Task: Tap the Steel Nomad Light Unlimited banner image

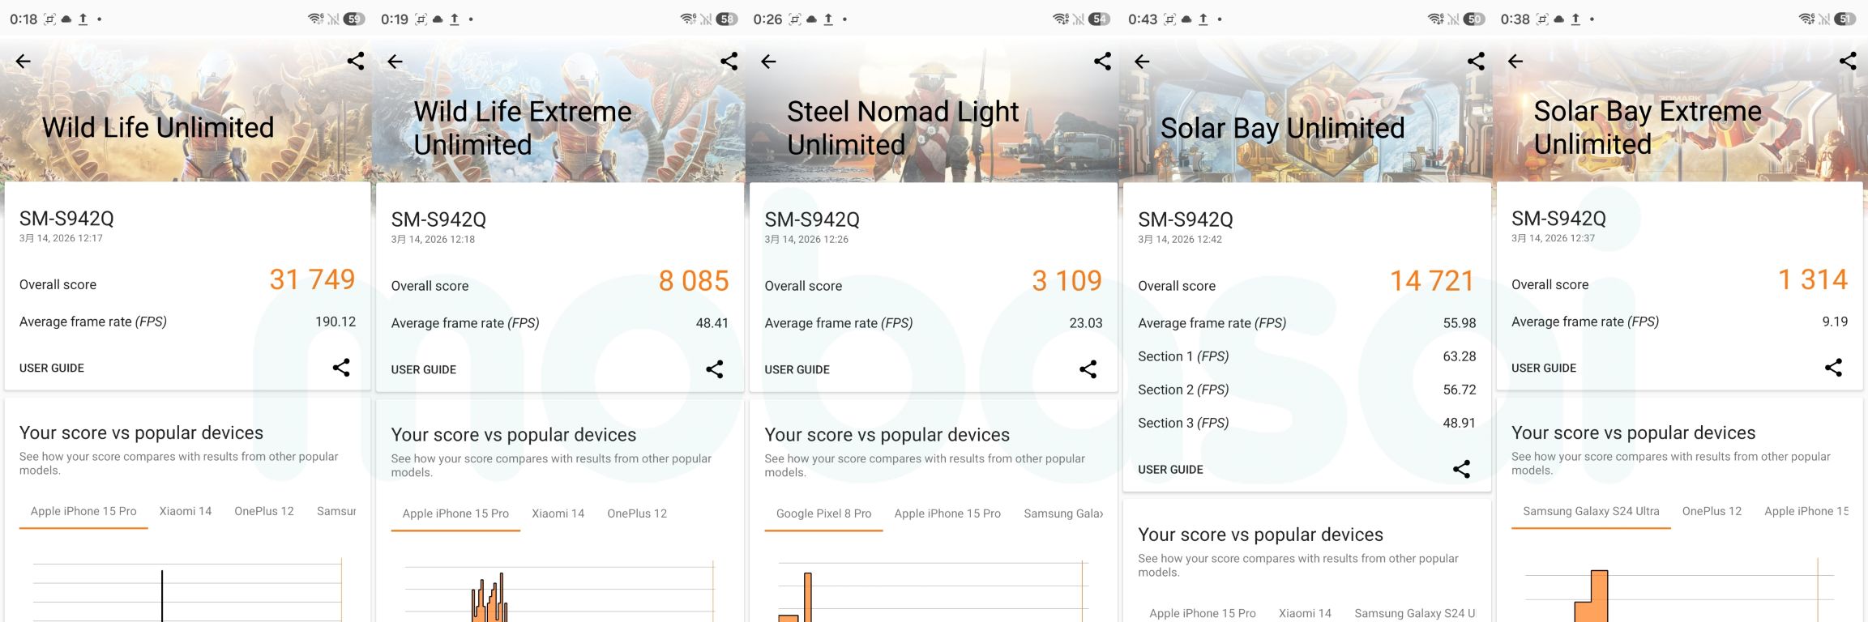Action: coord(932,113)
